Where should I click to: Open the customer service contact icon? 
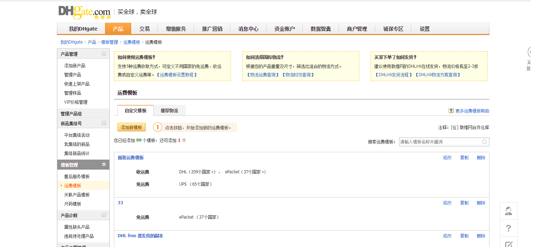click(x=508, y=211)
